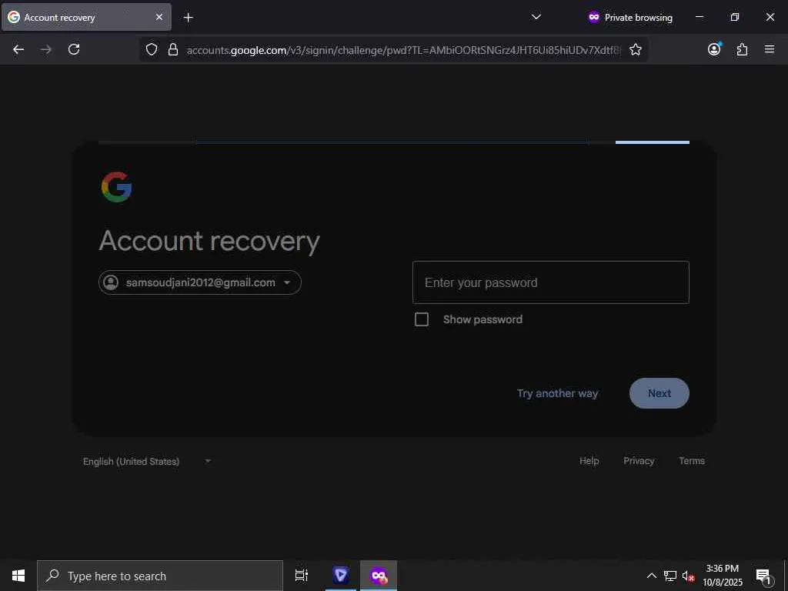This screenshot has height=591, width=788.
Task: Open the Help link
Action: (589, 461)
